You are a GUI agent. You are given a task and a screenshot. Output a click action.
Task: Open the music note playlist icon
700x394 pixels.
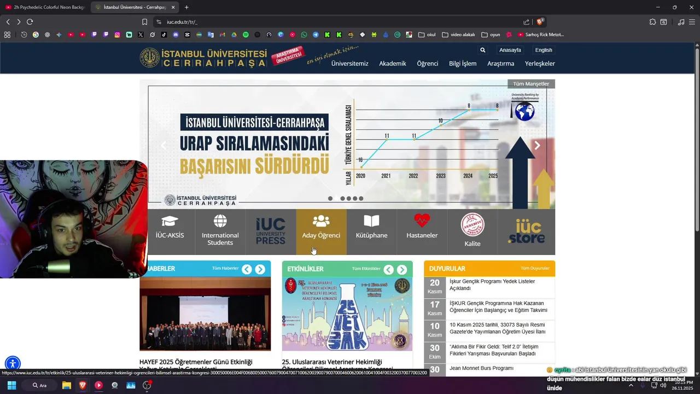click(681, 22)
